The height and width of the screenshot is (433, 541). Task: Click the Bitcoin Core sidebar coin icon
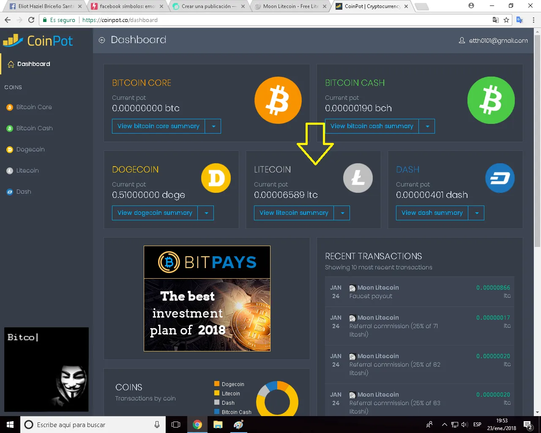click(x=10, y=107)
